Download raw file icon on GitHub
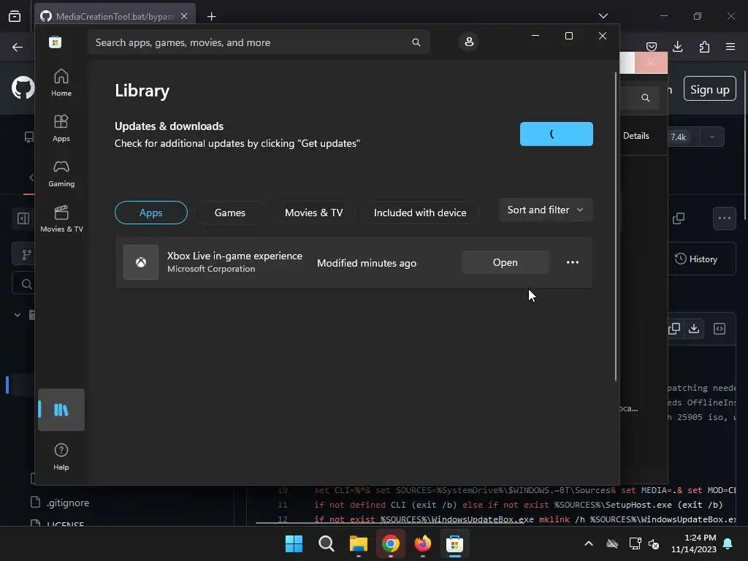Screen dimensions: 748x561 click(x=694, y=328)
